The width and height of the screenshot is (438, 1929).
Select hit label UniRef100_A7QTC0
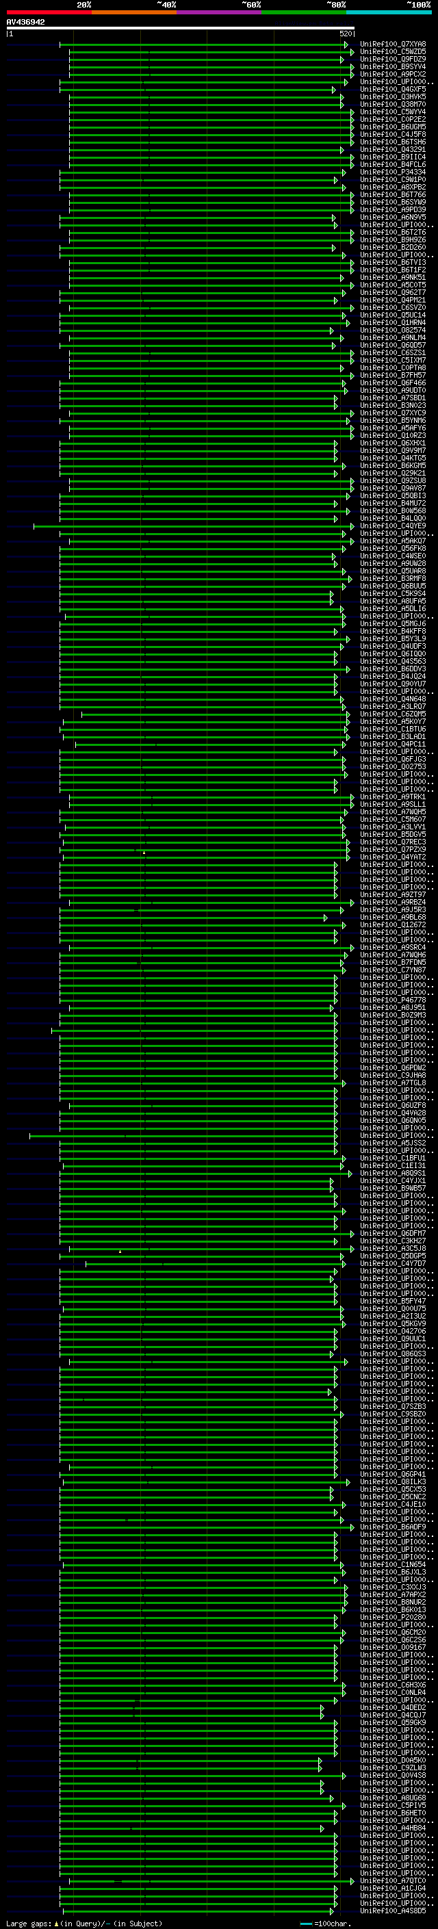tap(393, 1881)
